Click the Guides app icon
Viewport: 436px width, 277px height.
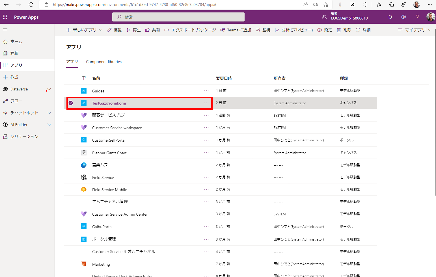coord(84,91)
